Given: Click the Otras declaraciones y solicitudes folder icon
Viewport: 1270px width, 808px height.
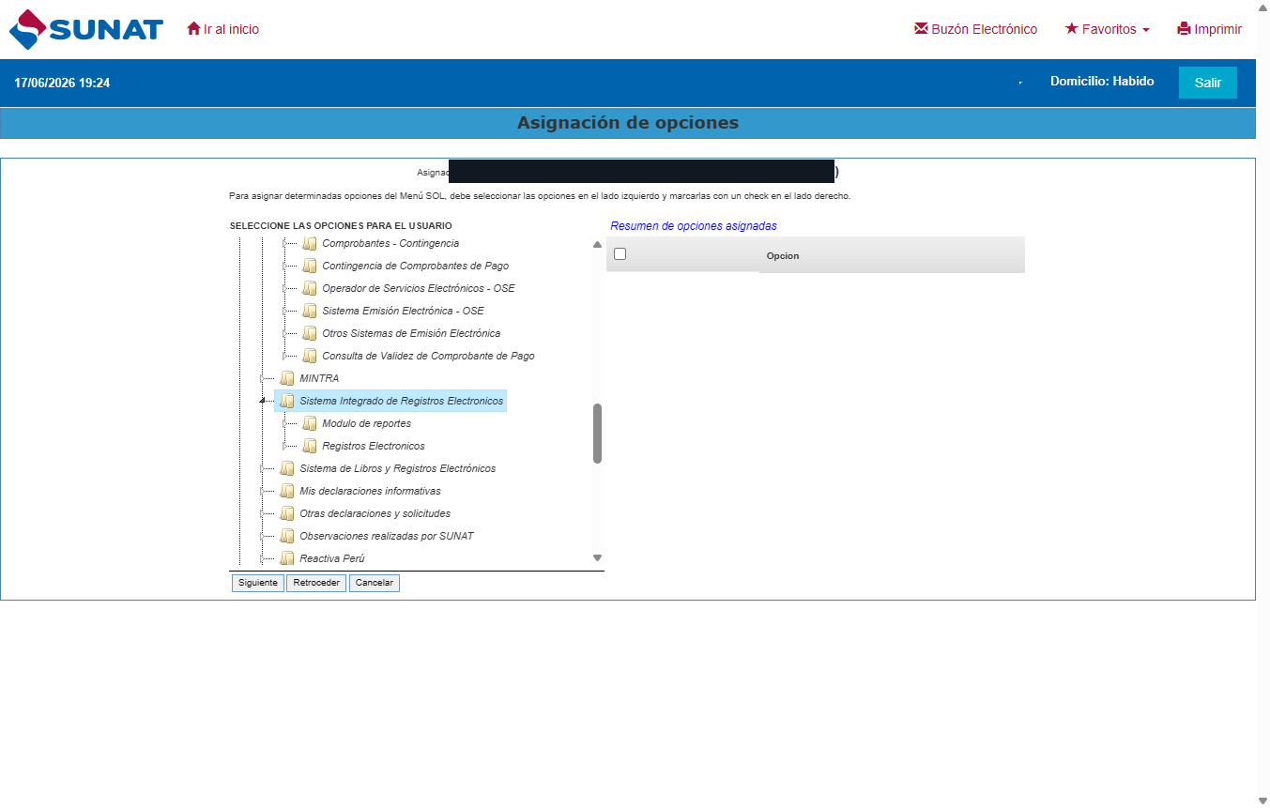Looking at the screenshot, I should 287,513.
